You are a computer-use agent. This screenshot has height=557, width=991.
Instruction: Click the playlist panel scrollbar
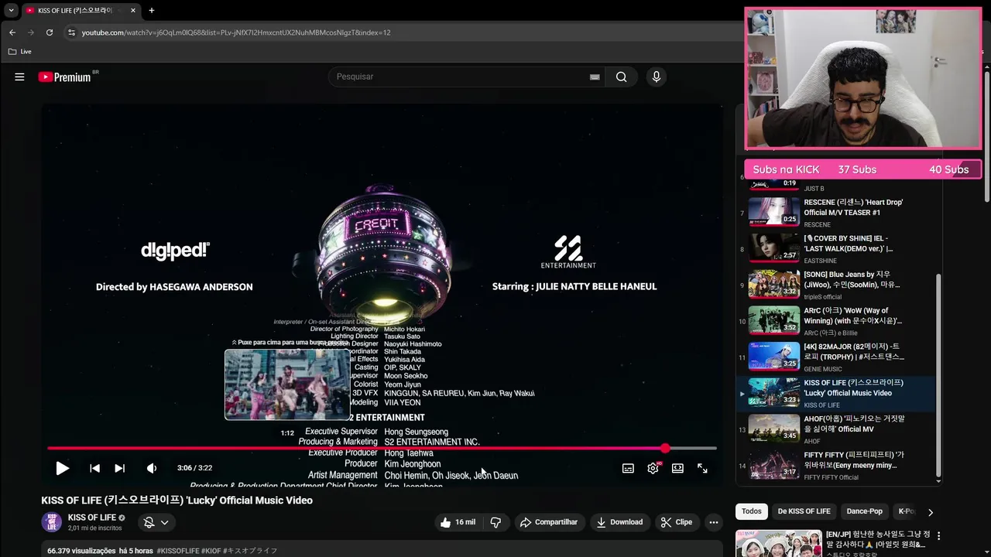click(x=938, y=375)
